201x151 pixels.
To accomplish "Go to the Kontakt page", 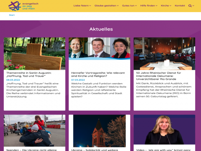I will coord(180,6).
